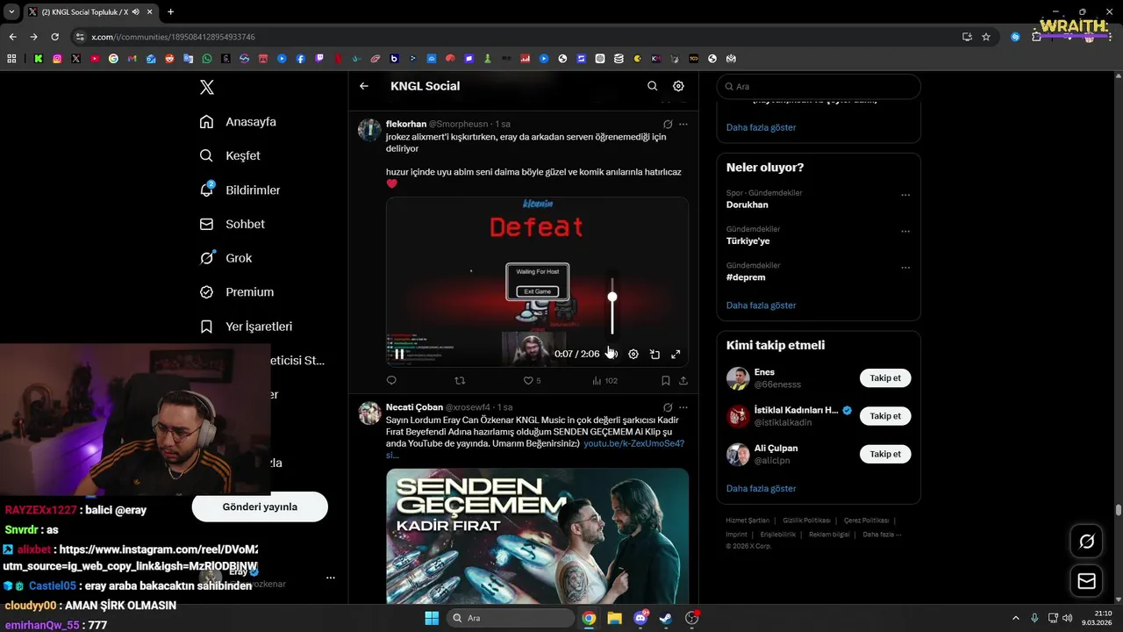Open Premium in the sidebar

tap(237, 291)
